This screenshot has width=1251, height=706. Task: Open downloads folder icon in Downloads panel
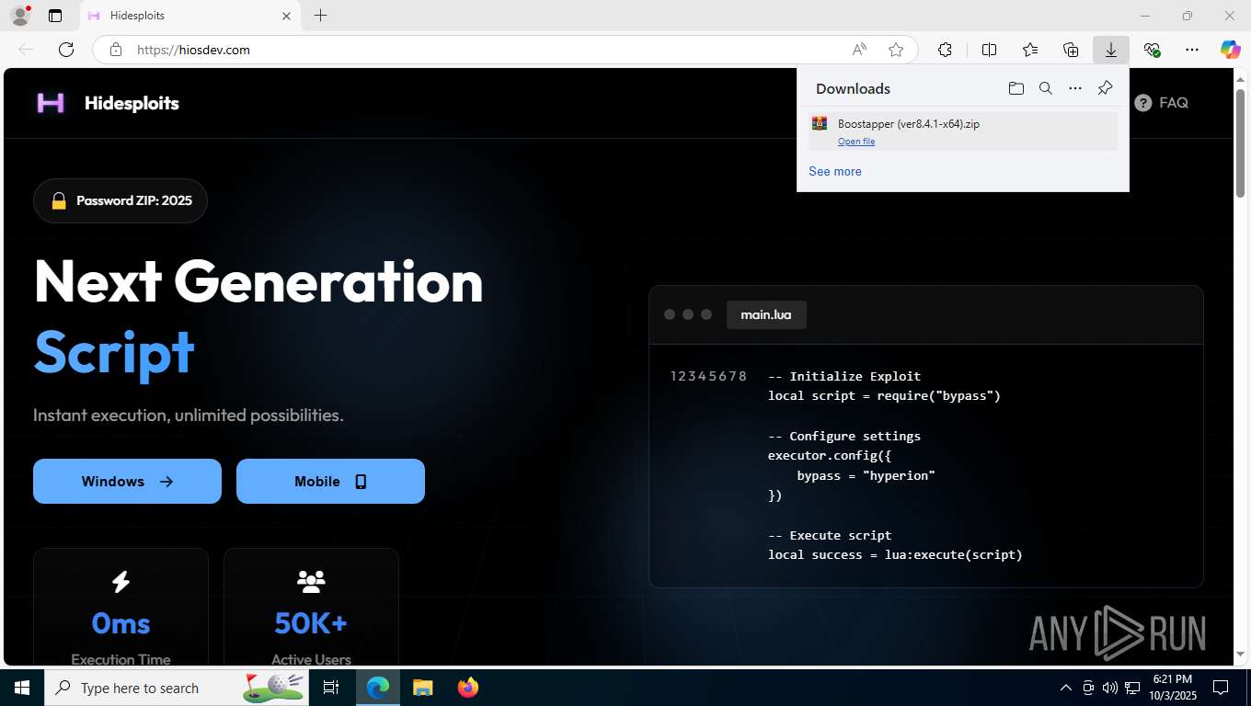[1016, 88]
